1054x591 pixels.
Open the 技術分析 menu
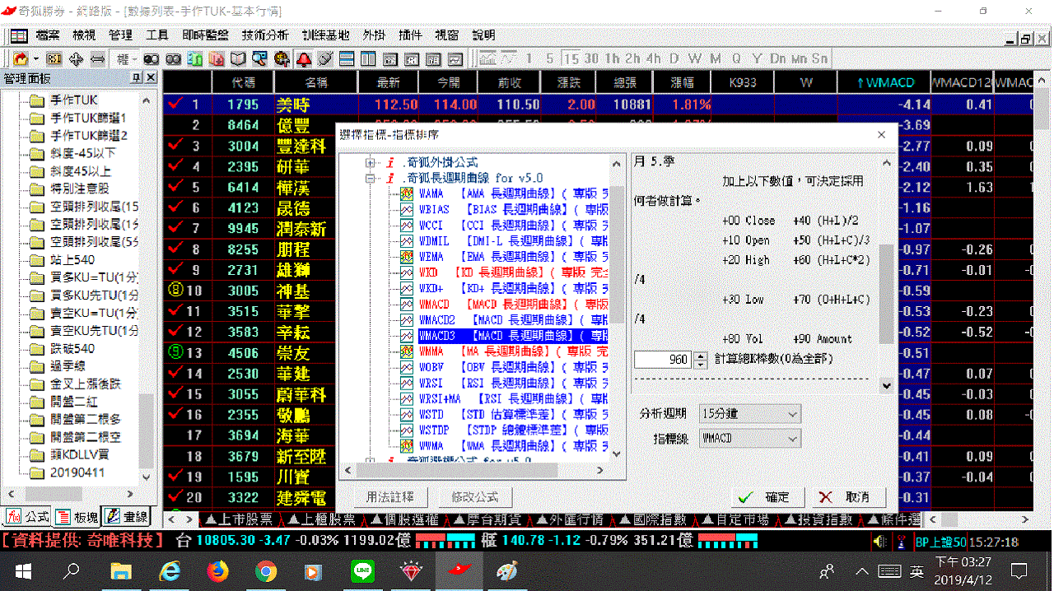click(x=265, y=35)
